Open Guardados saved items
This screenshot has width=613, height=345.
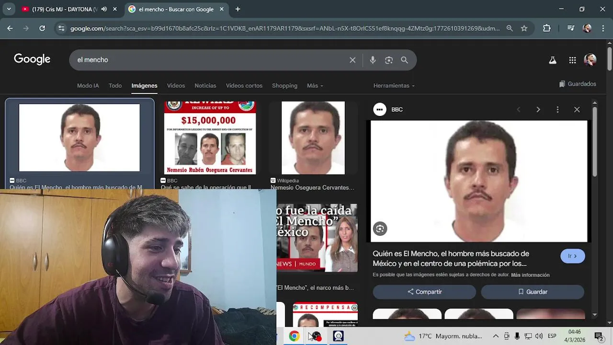578,84
